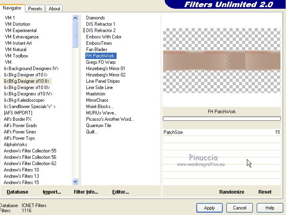
Task: Select VM Distortion category
Action: 17,24
